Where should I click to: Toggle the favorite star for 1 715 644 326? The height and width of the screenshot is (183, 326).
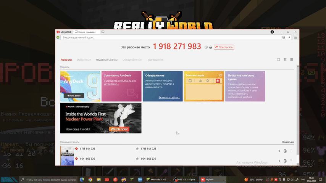point(137,149)
